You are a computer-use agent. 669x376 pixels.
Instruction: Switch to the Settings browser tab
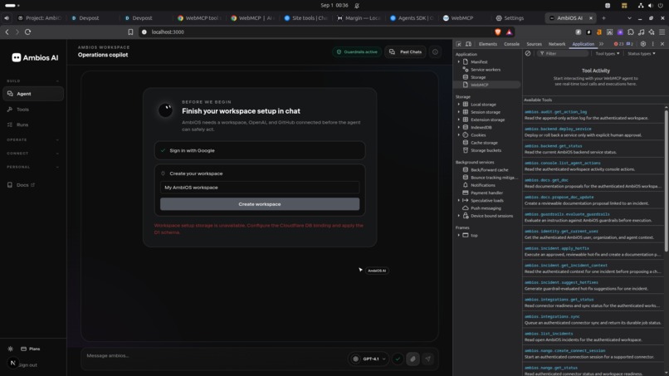510,18
